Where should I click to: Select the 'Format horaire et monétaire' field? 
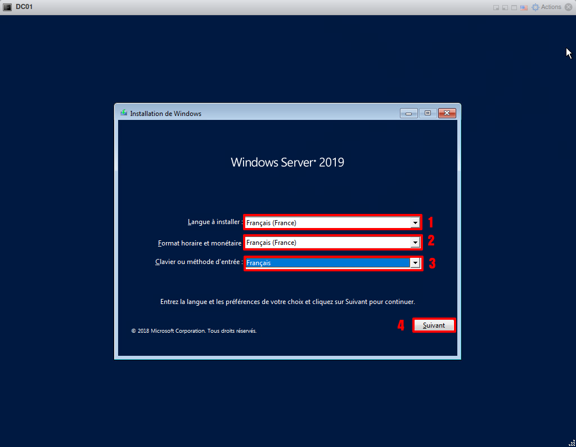pyautogui.click(x=327, y=243)
